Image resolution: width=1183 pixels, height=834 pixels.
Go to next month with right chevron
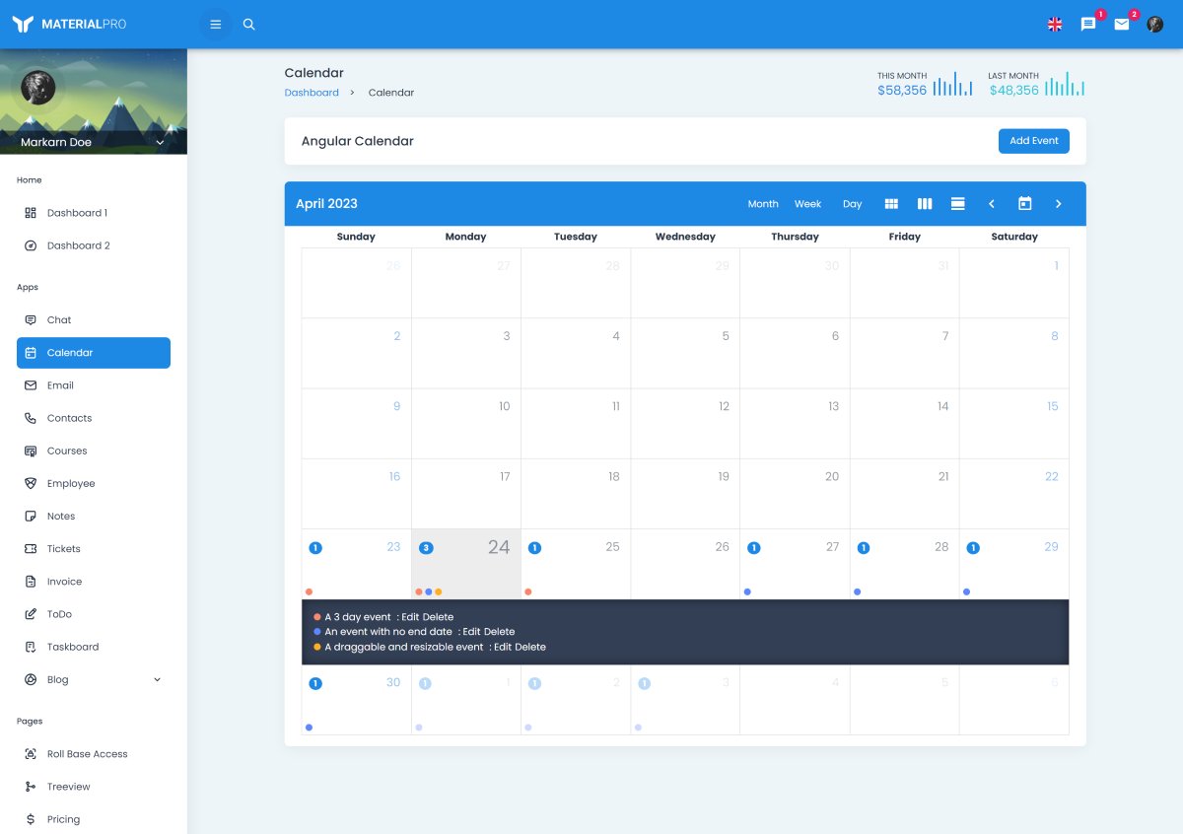[1058, 204]
